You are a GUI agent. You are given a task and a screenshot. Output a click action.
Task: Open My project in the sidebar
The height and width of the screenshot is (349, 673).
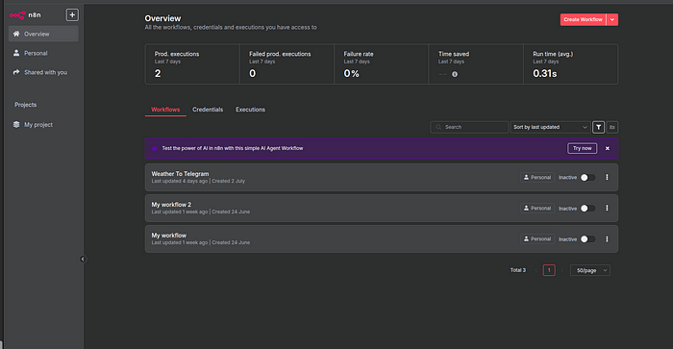tap(43, 125)
